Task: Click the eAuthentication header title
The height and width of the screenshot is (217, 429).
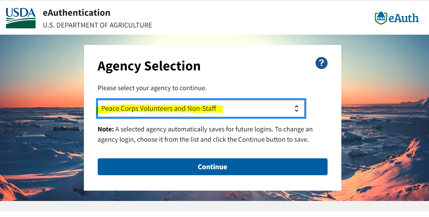Action: 76,13
